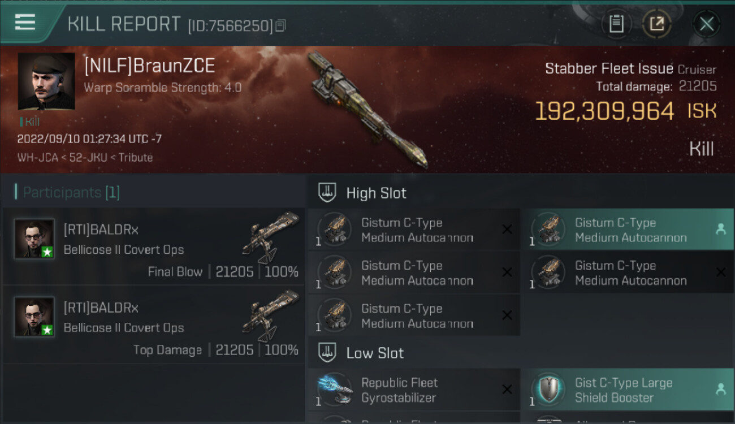Image resolution: width=735 pixels, height=424 pixels.
Task: Open the hamburger menu
Action: (x=25, y=22)
